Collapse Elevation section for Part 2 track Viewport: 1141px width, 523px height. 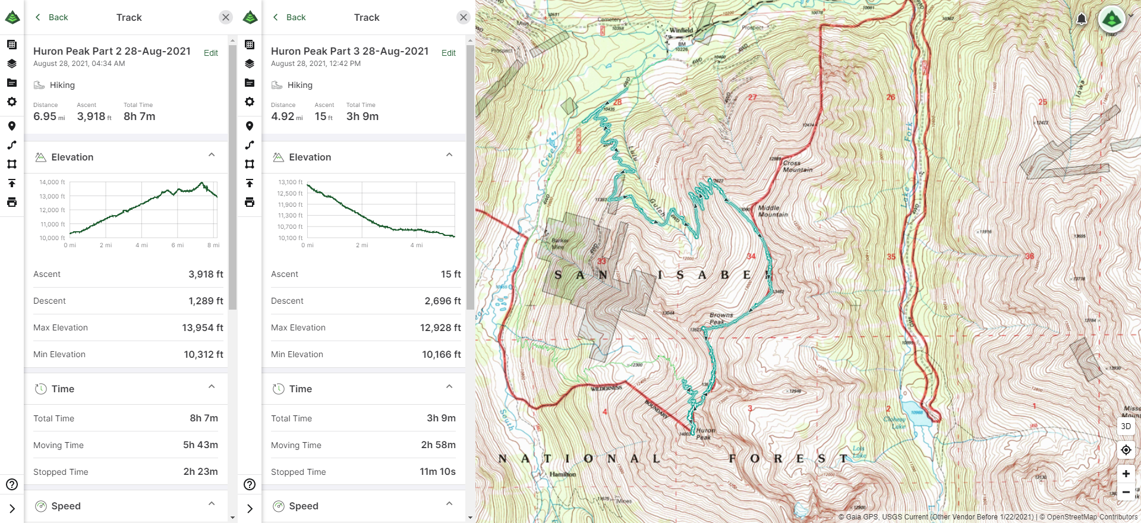pyautogui.click(x=212, y=155)
